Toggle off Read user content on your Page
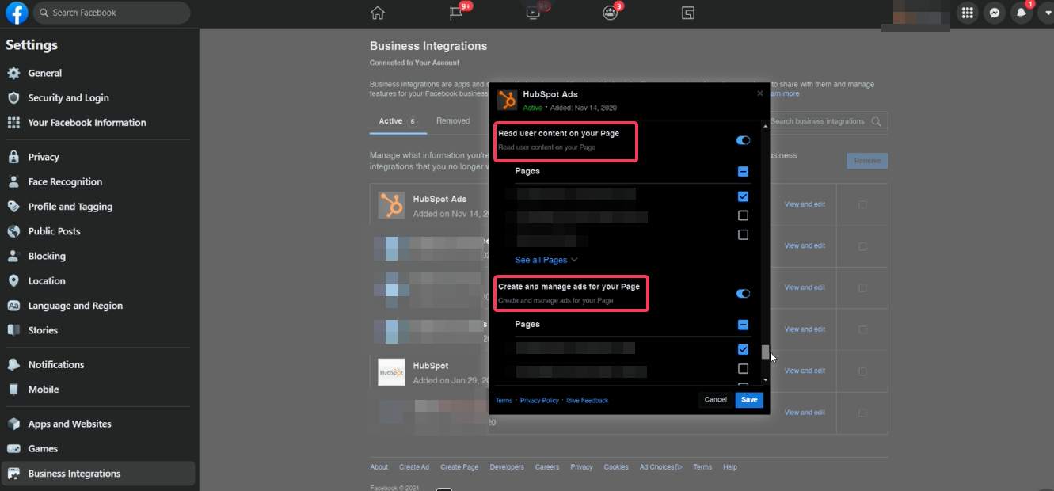Image resolution: width=1054 pixels, height=491 pixels. (743, 140)
